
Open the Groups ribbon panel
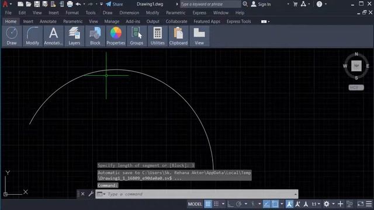click(137, 36)
